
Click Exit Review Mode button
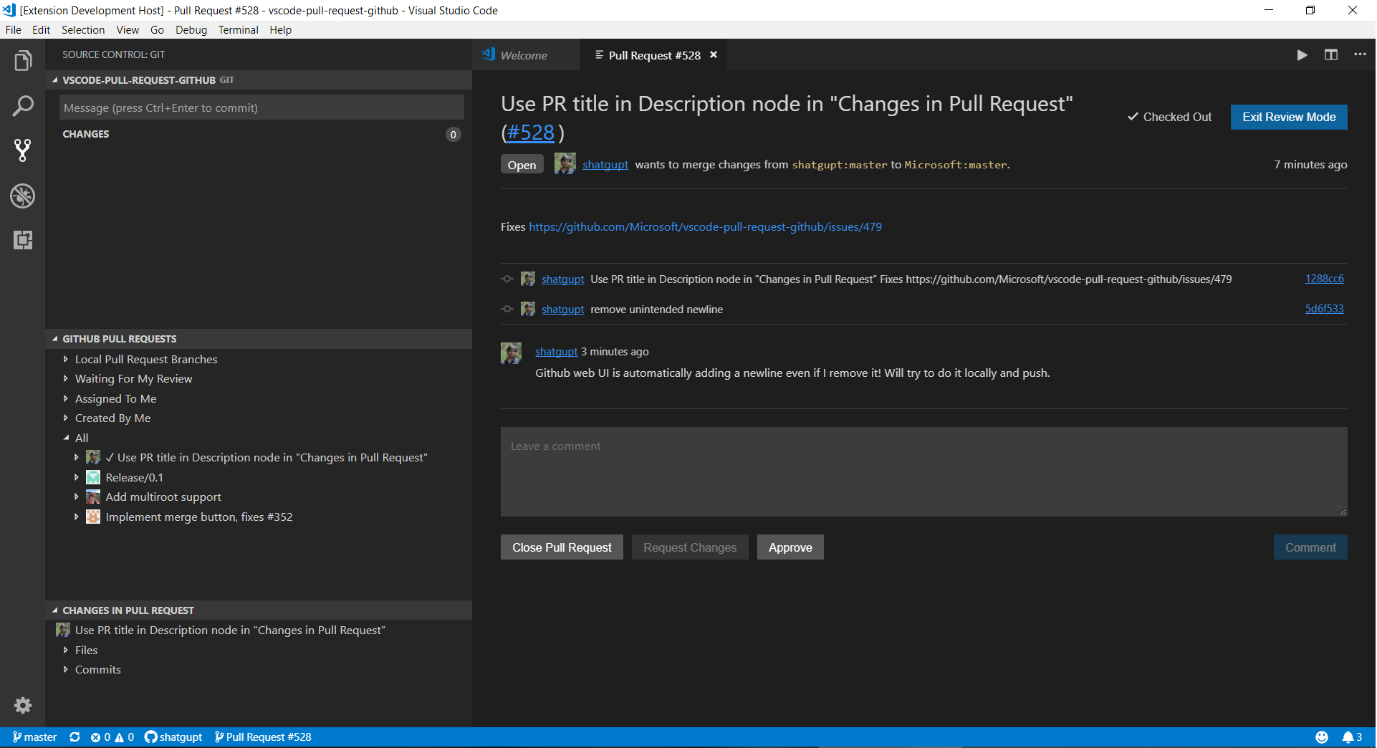(x=1289, y=117)
